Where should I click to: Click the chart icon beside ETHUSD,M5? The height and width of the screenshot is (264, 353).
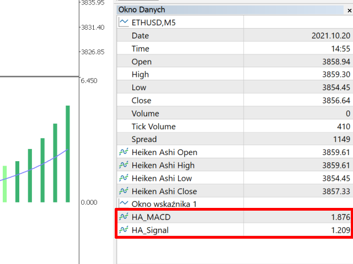tap(124, 22)
